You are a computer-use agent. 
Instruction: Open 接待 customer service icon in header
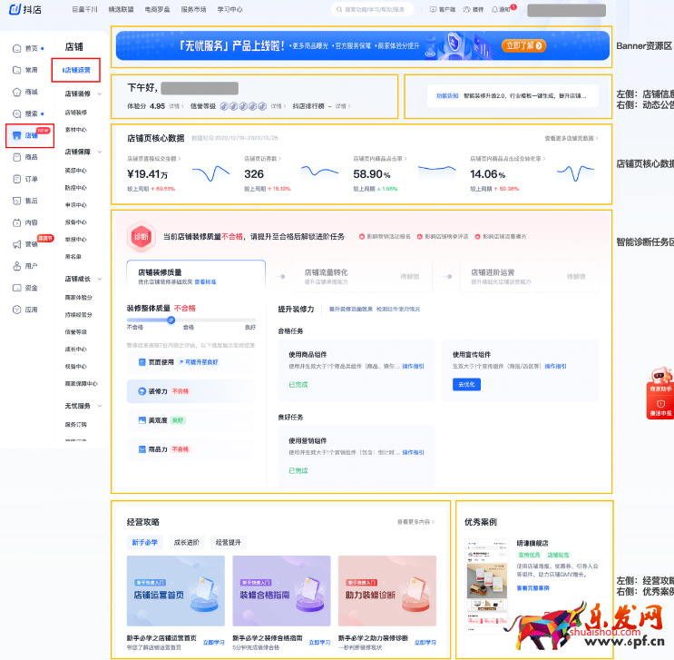coord(466,9)
